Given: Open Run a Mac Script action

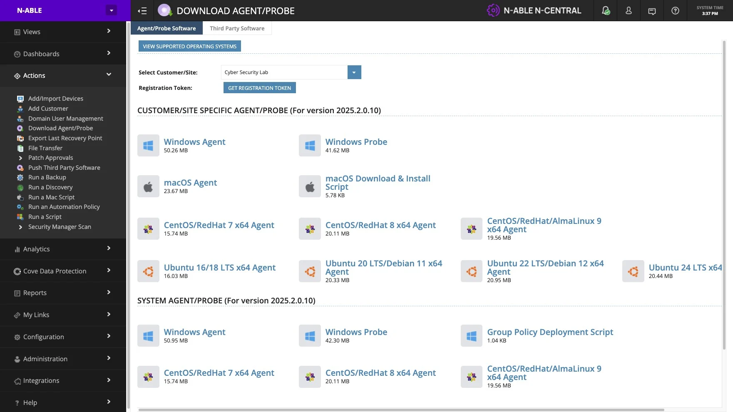Looking at the screenshot, I should [x=52, y=197].
